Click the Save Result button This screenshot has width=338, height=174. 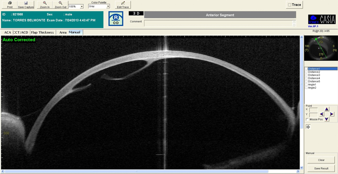[321, 168]
